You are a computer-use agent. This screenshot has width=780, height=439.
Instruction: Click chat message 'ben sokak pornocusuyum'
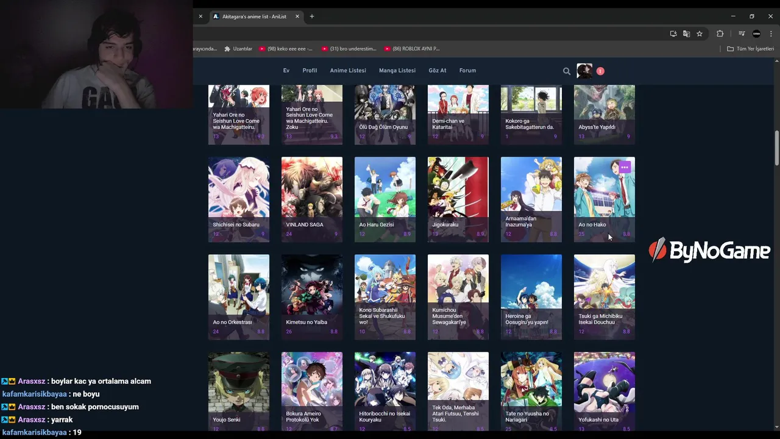[x=96, y=407]
